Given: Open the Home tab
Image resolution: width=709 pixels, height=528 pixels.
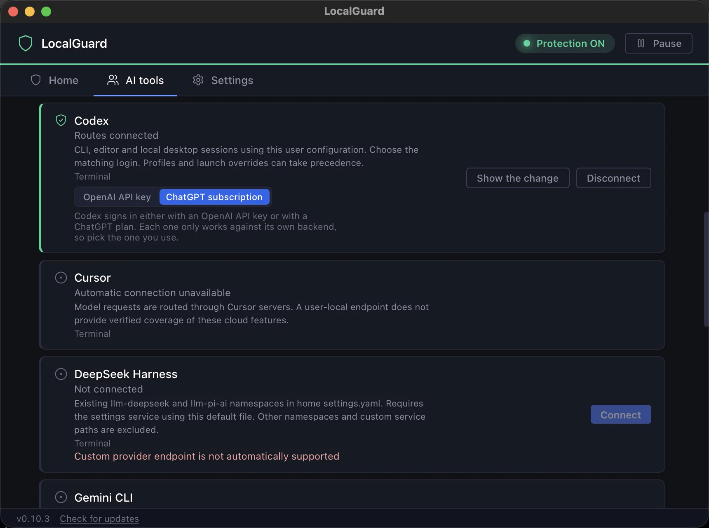Looking at the screenshot, I should (55, 80).
